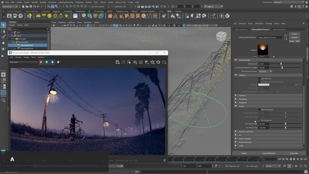Click the input connection arrow beside node name
This screenshot has height=174, width=309.
286,35
